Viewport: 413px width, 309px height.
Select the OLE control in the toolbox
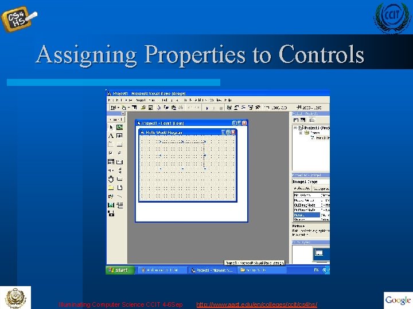click(x=111, y=213)
